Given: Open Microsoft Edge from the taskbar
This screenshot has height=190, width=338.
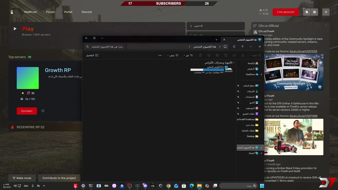Looking at the screenshot, I should pos(192,186).
